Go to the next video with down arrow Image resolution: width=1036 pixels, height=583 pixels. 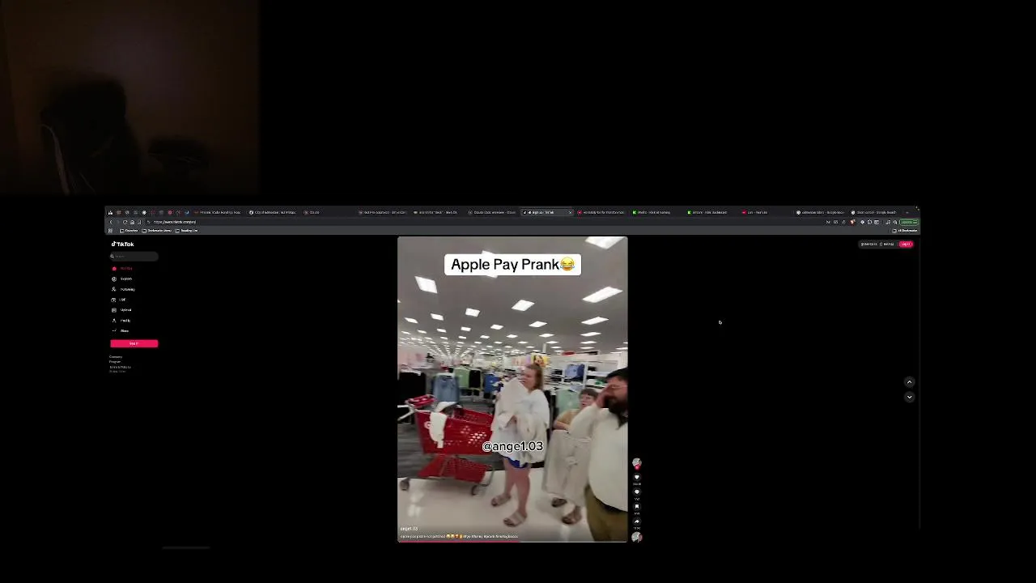[909, 397]
